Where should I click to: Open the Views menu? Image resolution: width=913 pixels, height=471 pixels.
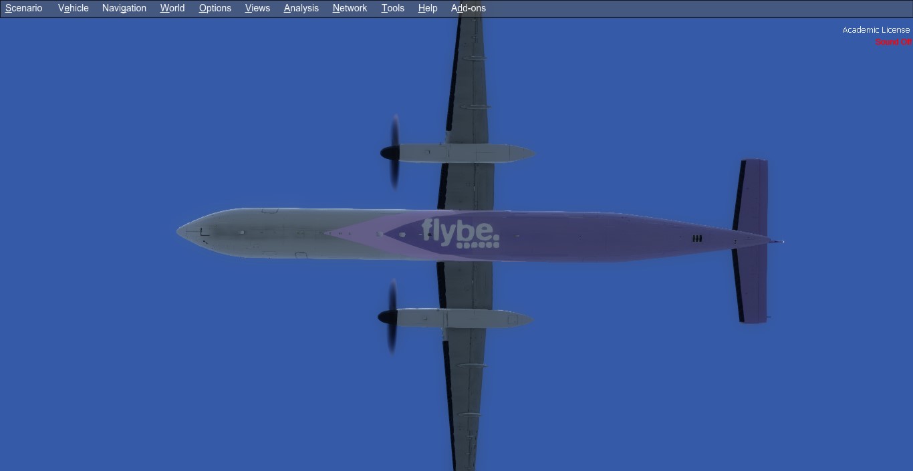click(257, 8)
